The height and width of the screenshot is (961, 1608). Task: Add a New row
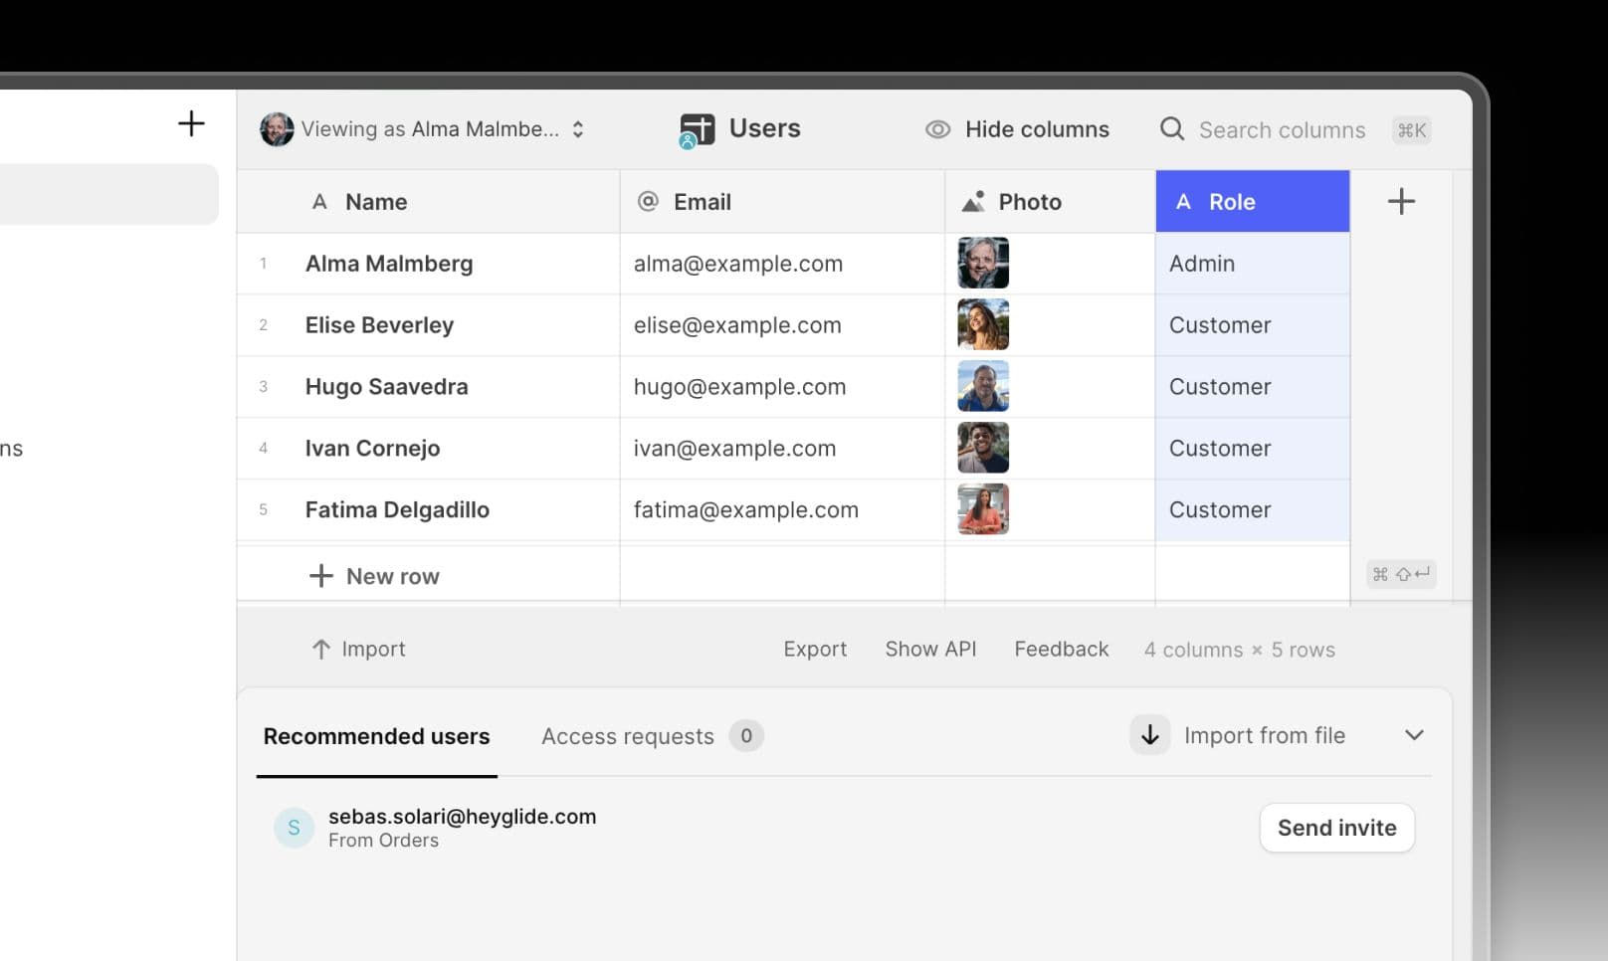pyautogui.click(x=374, y=576)
